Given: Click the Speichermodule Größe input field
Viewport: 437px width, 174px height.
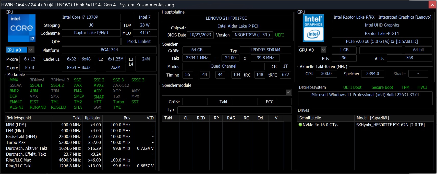Looking at the screenshot, I should (195, 102).
